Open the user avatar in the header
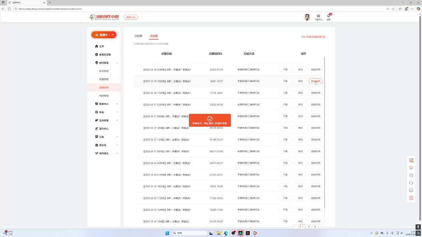This screenshot has height=237, width=422. pos(307,17)
